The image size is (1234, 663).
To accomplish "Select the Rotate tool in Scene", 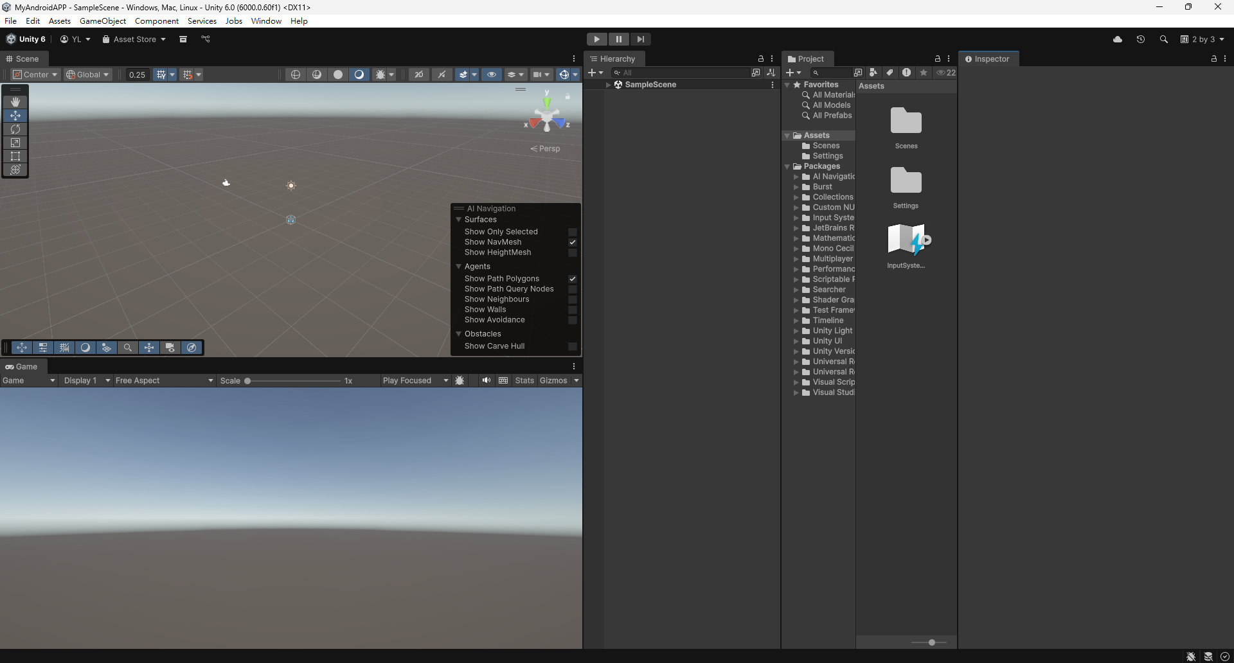I will coord(15,129).
